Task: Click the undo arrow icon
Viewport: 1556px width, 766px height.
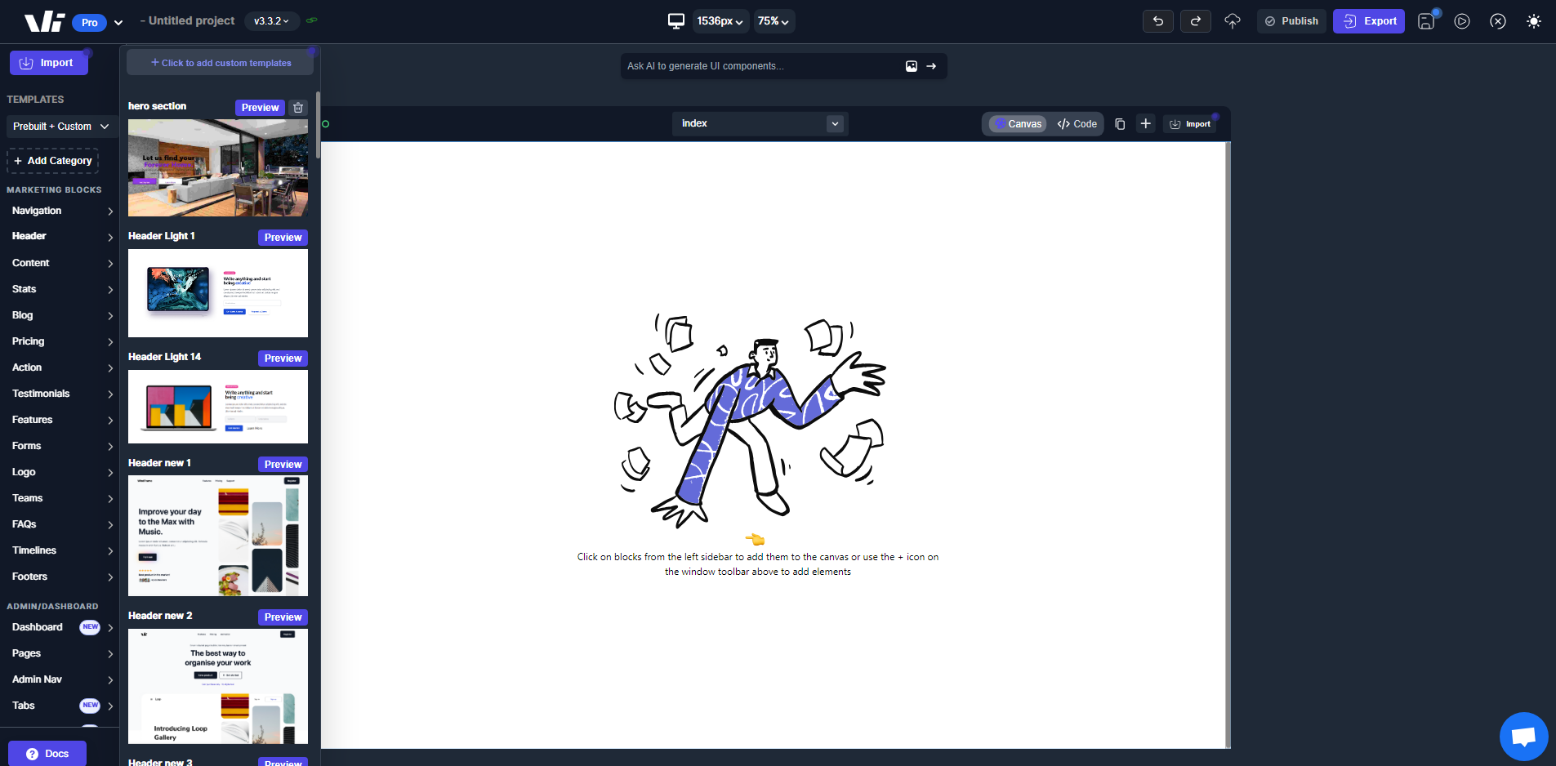Action: click(1157, 21)
